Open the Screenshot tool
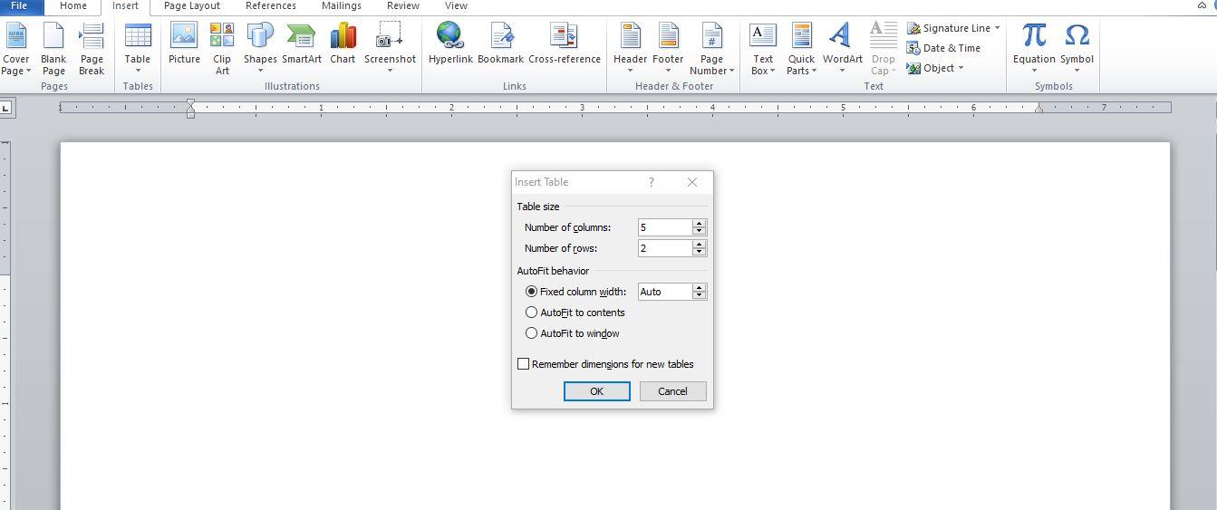Image resolution: width=1217 pixels, height=510 pixels. (390, 49)
